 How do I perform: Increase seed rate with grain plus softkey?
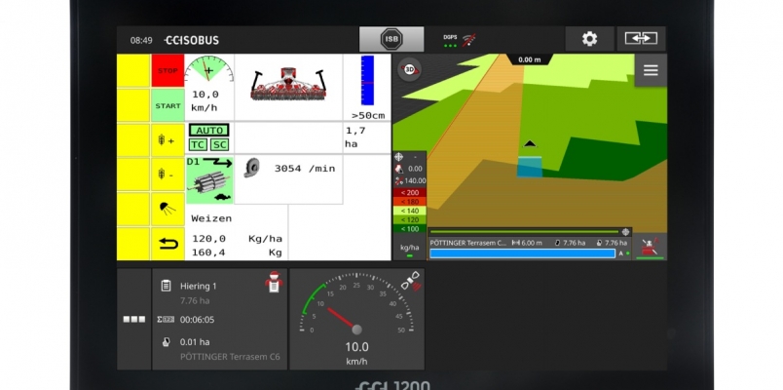168,140
